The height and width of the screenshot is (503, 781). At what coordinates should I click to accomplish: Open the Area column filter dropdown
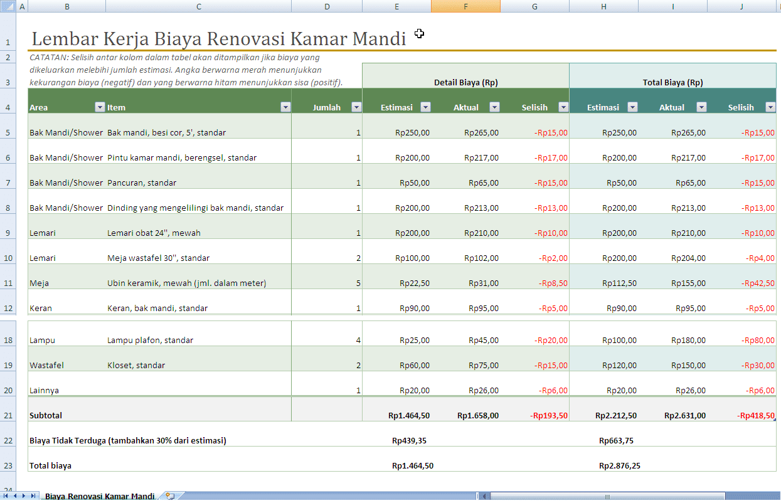(99, 107)
